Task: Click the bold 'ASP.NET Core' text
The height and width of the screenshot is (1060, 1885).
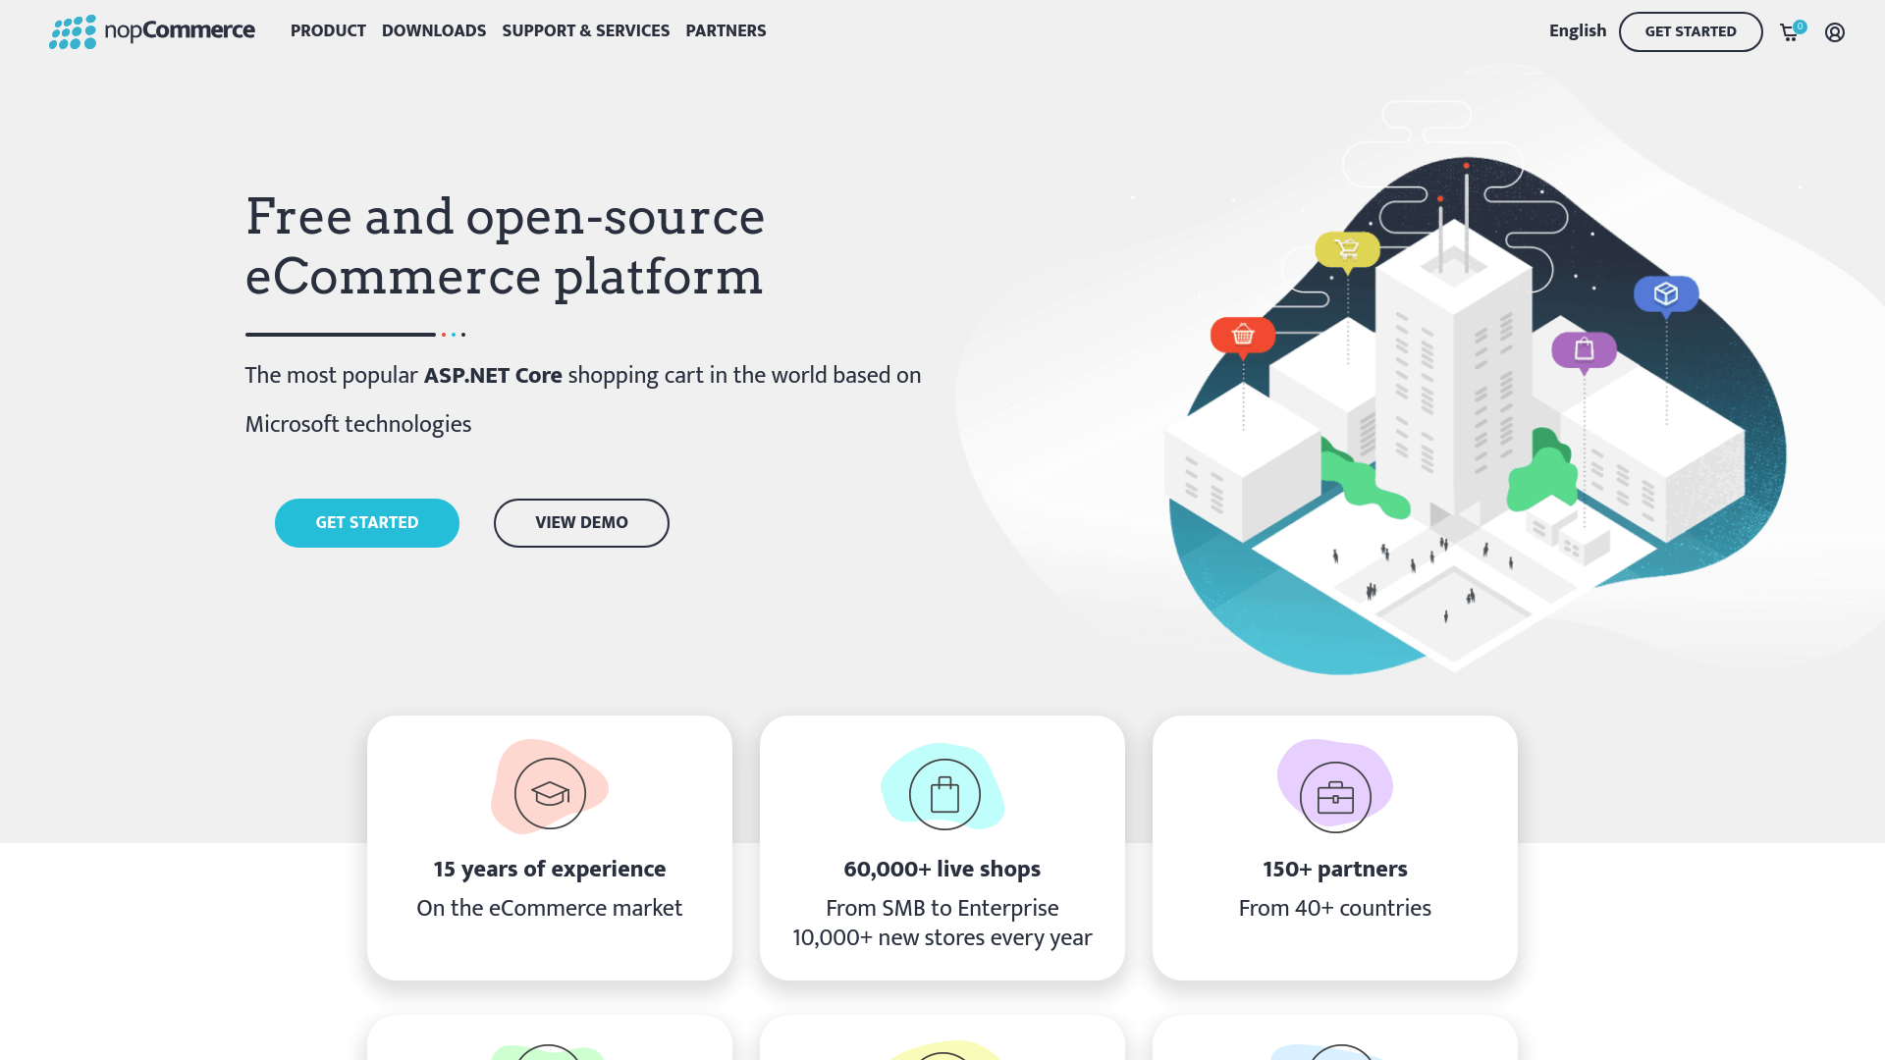Action: 493,376
